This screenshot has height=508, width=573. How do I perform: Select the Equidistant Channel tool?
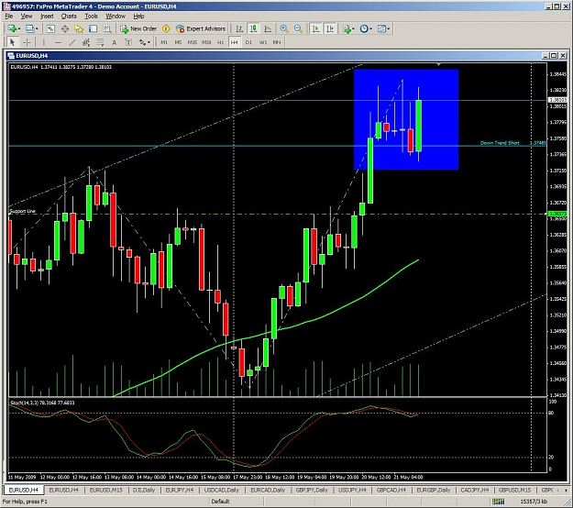tap(86, 42)
